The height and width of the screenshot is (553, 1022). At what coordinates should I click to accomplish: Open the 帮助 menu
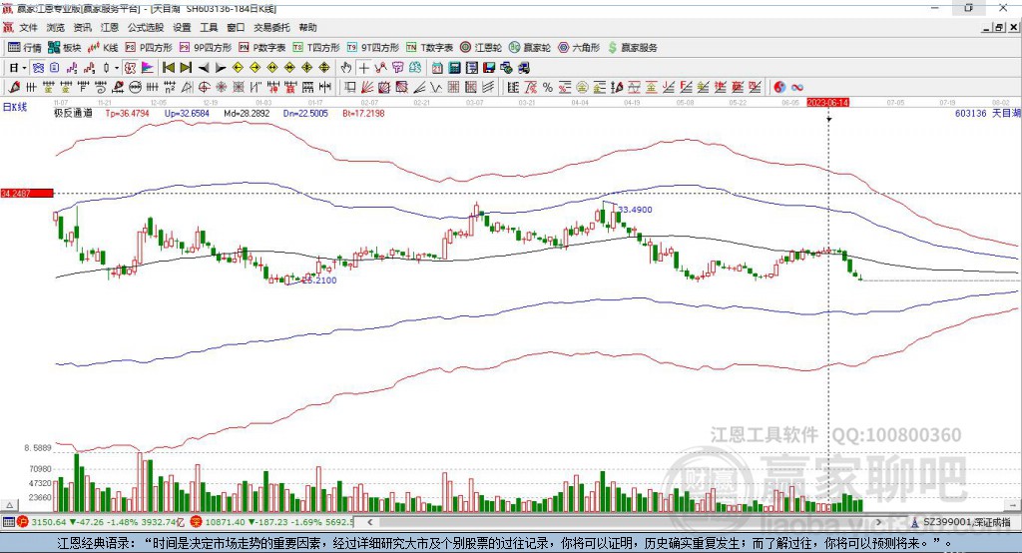click(307, 27)
